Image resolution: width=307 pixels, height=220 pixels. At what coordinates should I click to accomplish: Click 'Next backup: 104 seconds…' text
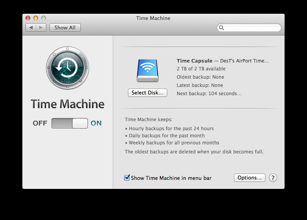pyautogui.click(x=209, y=93)
